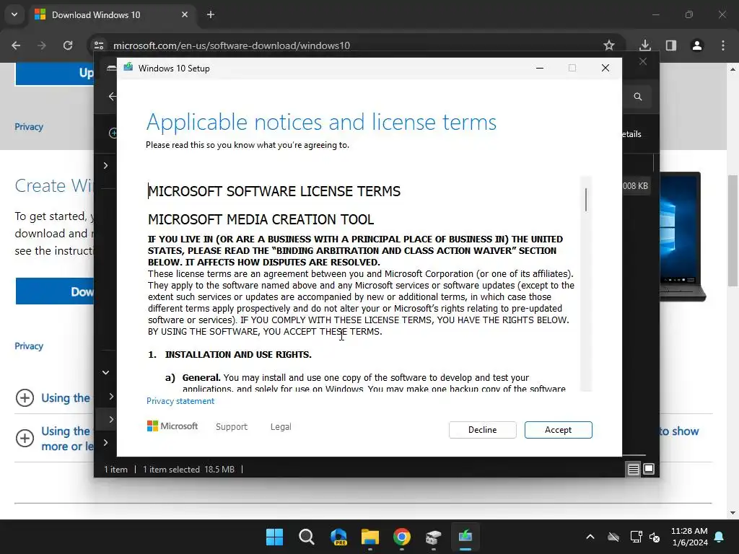Close the File Explorer window behind Setup
Image resolution: width=739 pixels, height=554 pixels.
pos(643,62)
